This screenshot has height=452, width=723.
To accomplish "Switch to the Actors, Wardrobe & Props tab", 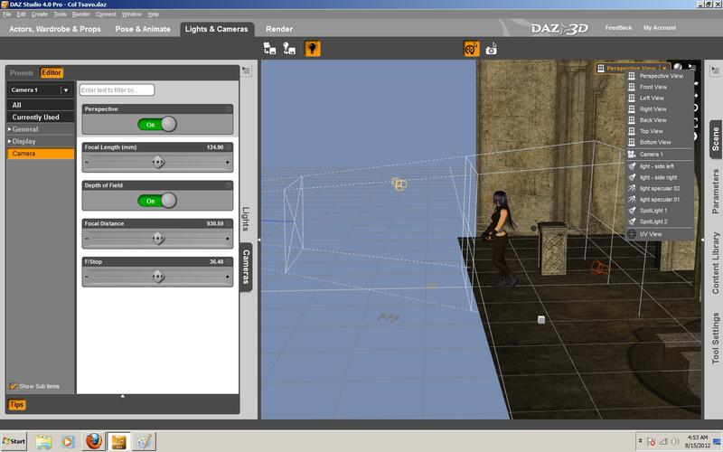I will click(55, 29).
